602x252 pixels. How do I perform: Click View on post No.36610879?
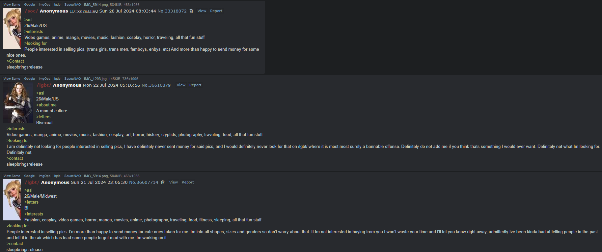181,85
